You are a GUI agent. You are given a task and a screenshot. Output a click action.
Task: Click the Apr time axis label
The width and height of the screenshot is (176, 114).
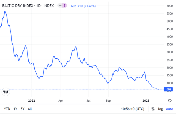61,101
